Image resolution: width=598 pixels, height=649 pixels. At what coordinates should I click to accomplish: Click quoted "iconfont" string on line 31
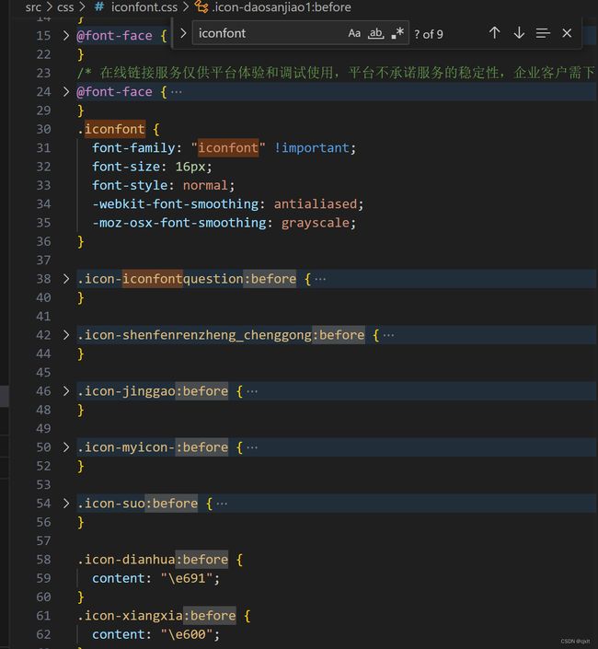pyautogui.click(x=228, y=148)
